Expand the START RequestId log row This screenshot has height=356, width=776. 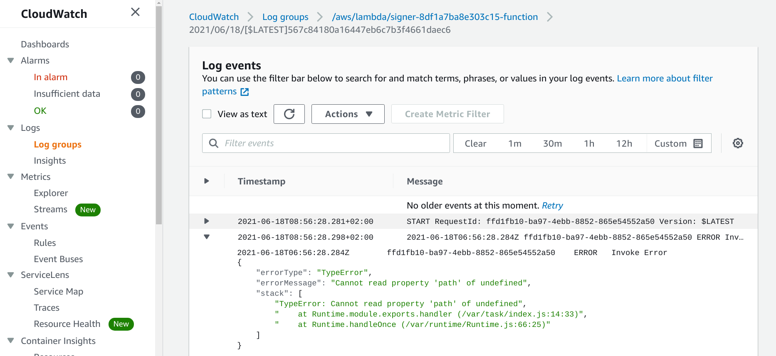(206, 221)
